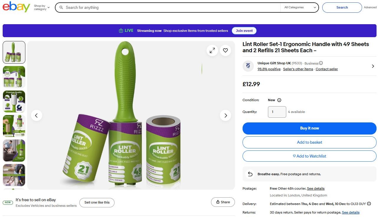Add item to Watchlist
This screenshot has width=391, height=218.
point(309,156)
